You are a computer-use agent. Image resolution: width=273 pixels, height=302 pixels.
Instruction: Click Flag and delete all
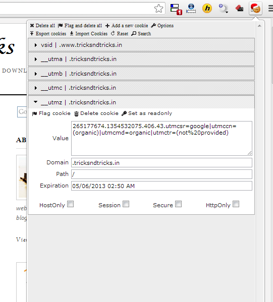pyautogui.click(x=80, y=26)
